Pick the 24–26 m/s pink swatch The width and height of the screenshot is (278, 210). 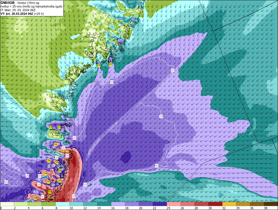point(174,204)
